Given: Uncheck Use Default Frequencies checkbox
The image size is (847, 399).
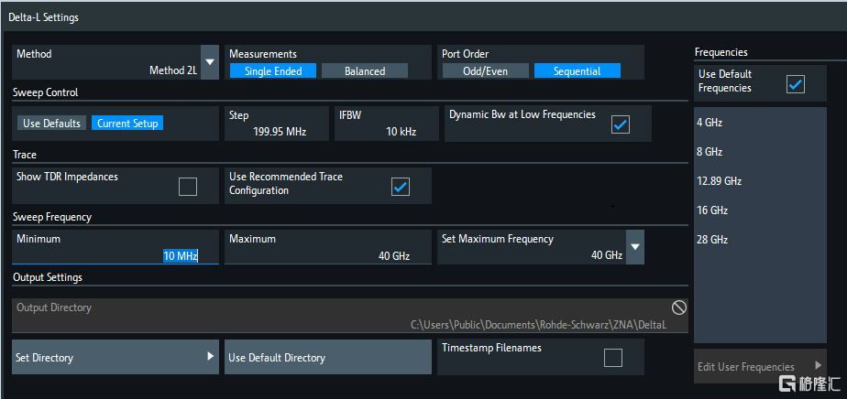Looking at the screenshot, I should click(x=795, y=84).
